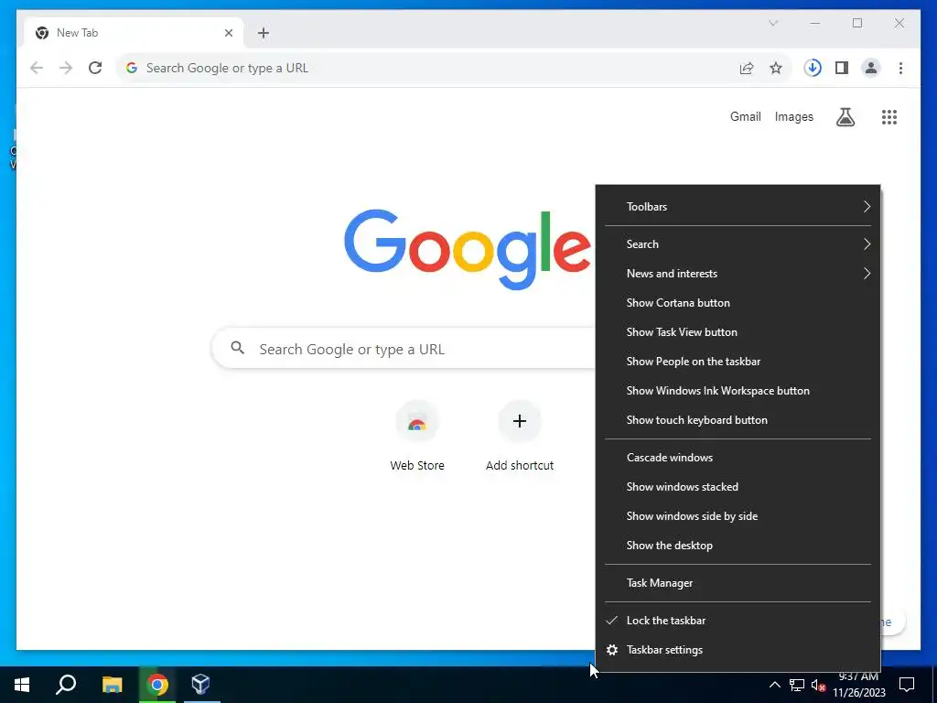Reload the page with the refresh icon
The image size is (937, 703).
coord(95,68)
